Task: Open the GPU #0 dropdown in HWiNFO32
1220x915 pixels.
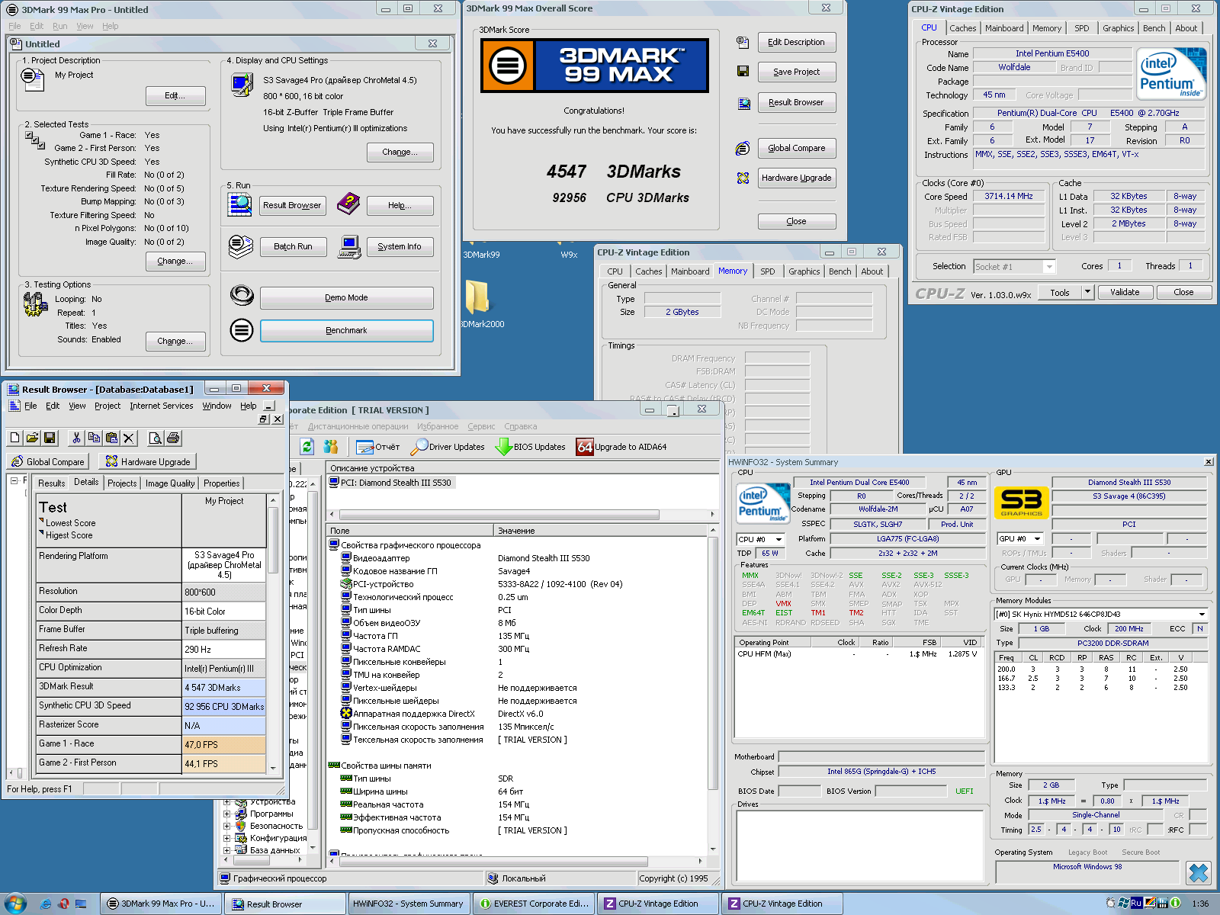Action: [x=1037, y=538]
